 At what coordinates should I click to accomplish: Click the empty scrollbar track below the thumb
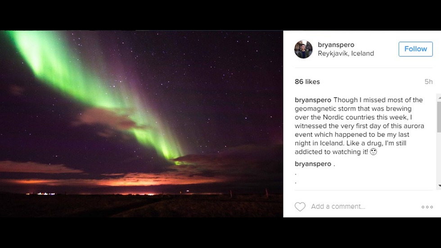tap(439, 158)
